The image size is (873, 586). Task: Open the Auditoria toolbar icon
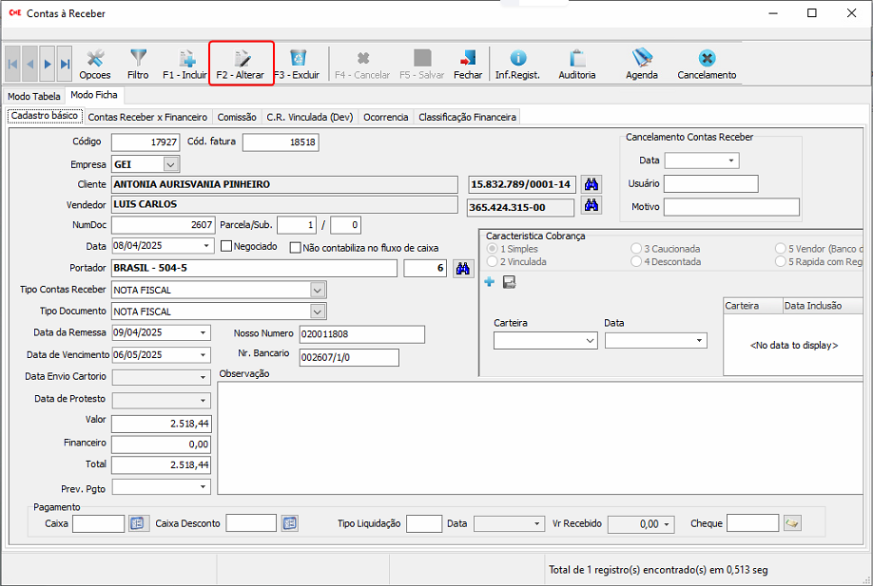pyautogui.click(x=577, y=59)
